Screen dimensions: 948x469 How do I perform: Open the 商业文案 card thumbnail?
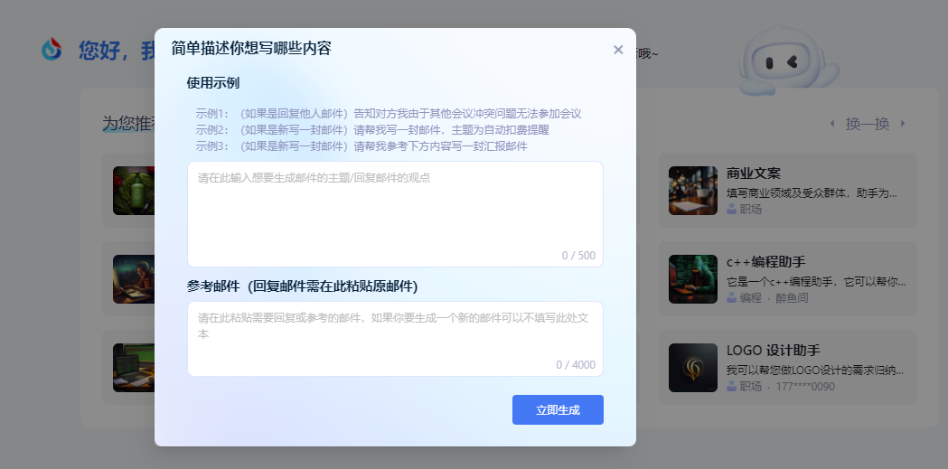[693, 191]
